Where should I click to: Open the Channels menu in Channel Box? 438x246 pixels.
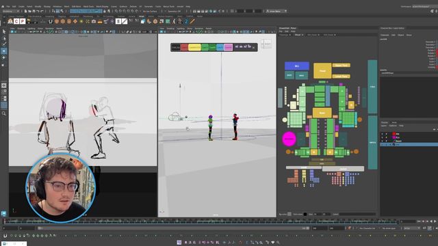click(x=385, y=35)
